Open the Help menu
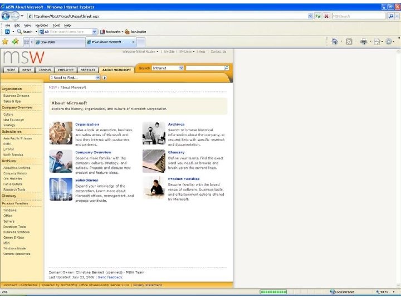 point(67,25)
